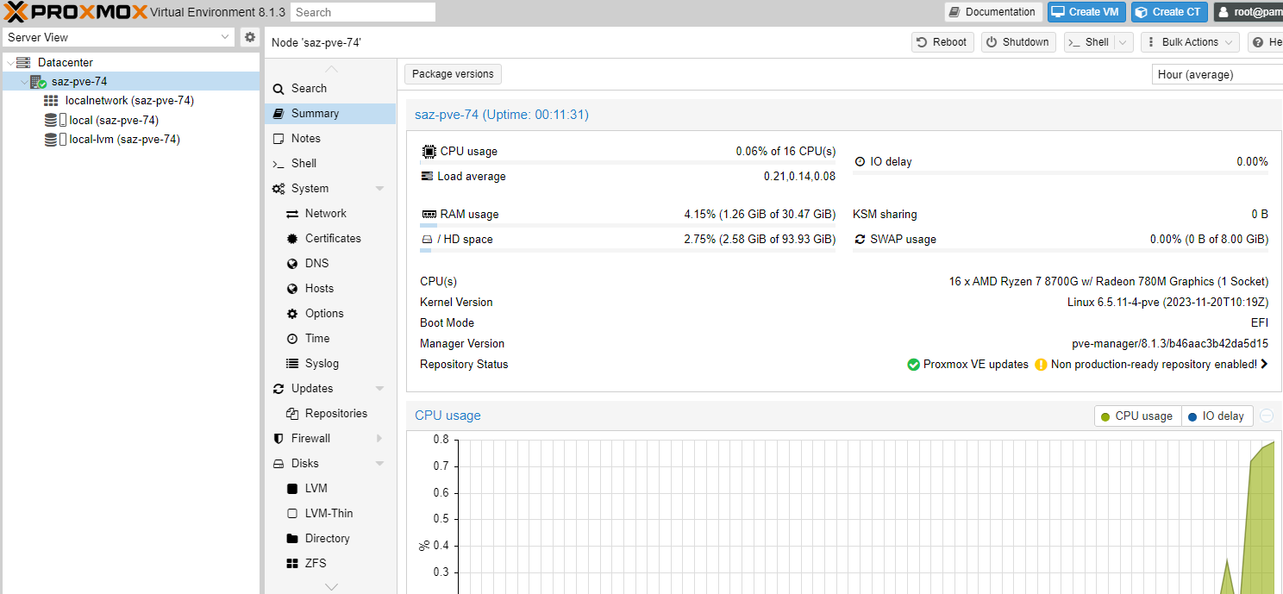The image size is (1283, 594).
Task: Open the Certificates item
Action: pyautogui.click(x=330, y=238)
